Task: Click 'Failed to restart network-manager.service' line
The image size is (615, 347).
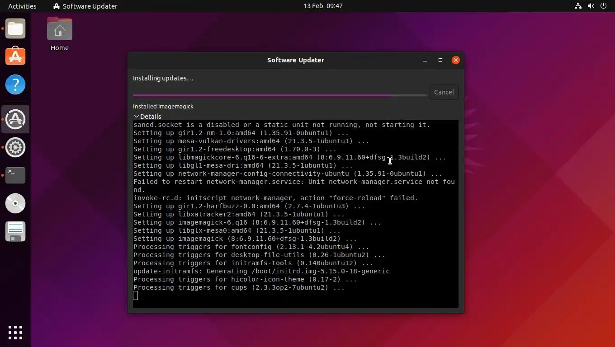Action: [x=294, y=186]
